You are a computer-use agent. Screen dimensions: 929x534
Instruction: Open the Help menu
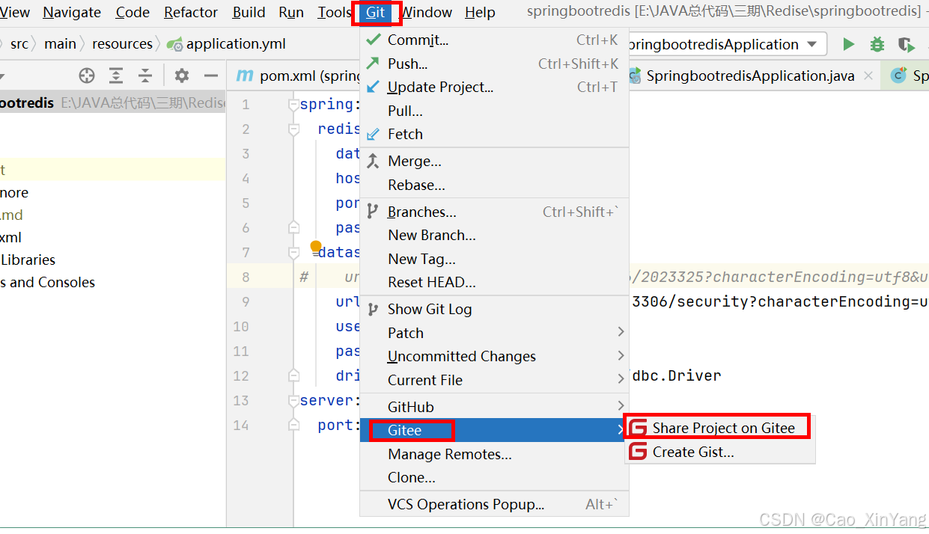[x=480, y=13]
